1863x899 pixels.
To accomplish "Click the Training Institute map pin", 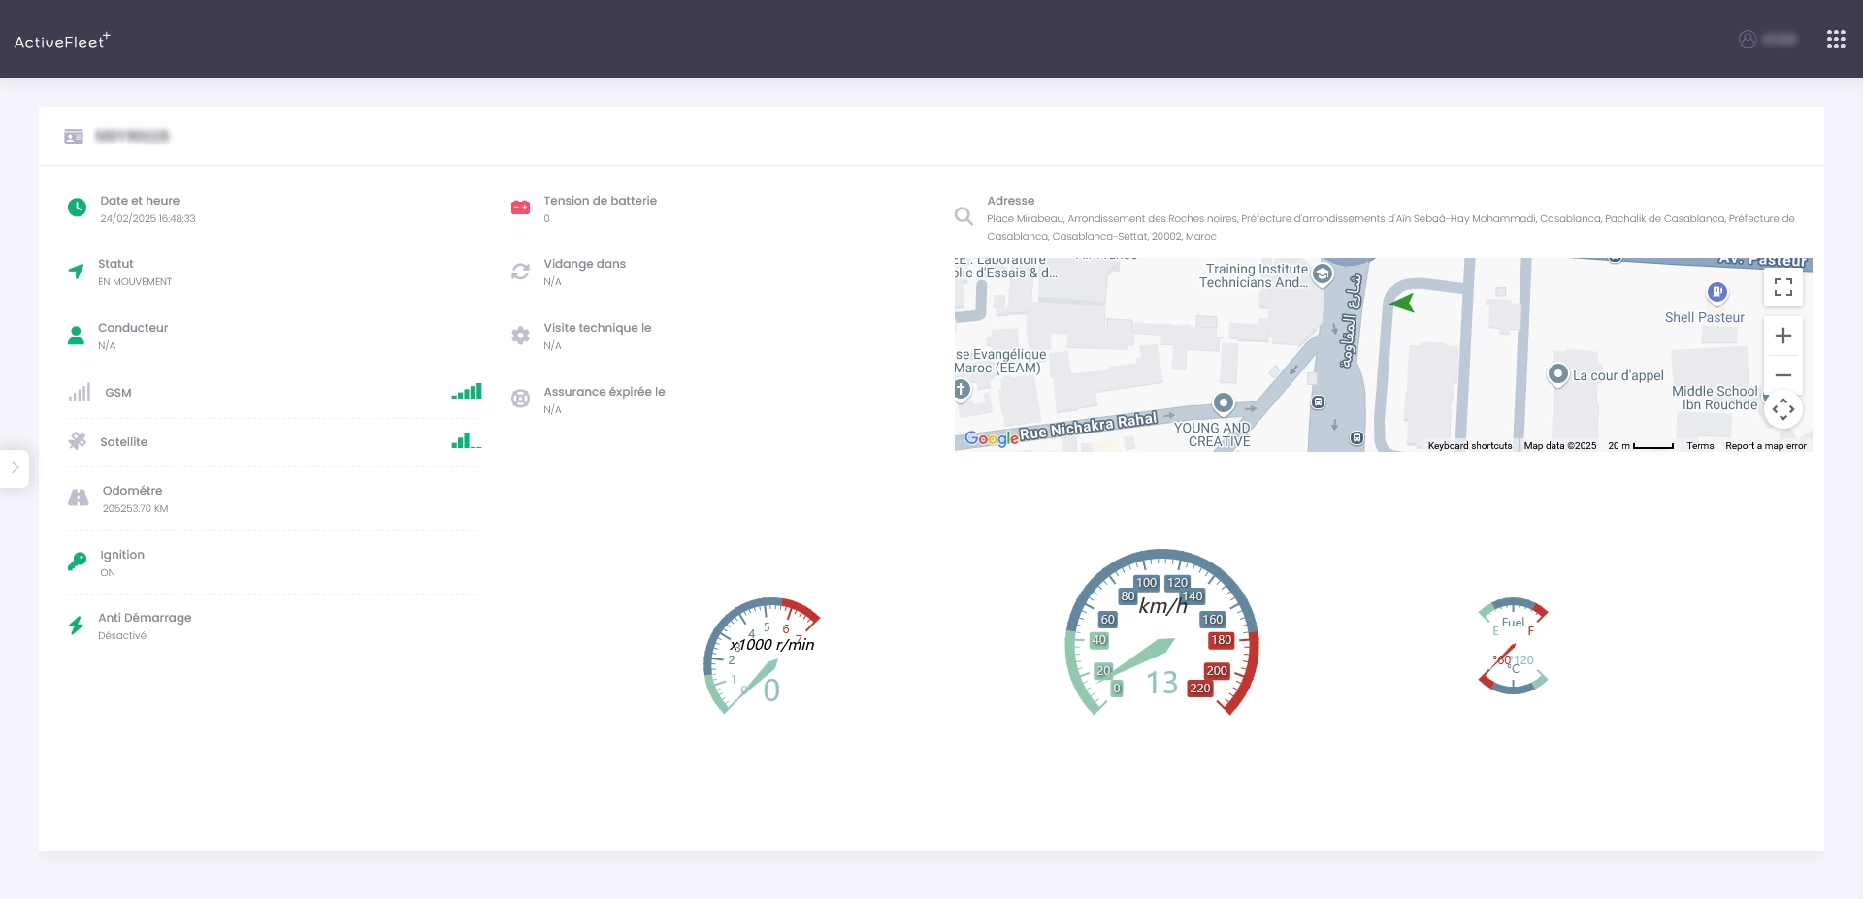I will tap(1322, 274).
